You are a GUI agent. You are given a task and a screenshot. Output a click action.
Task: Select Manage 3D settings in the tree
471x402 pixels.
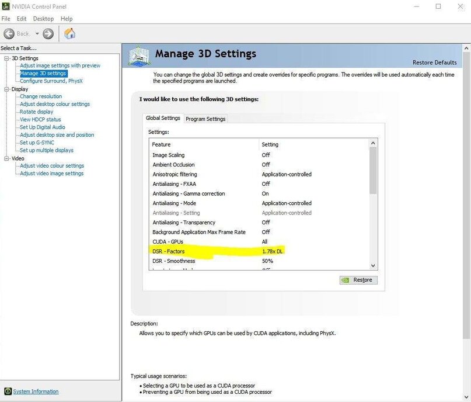[44, 74]
